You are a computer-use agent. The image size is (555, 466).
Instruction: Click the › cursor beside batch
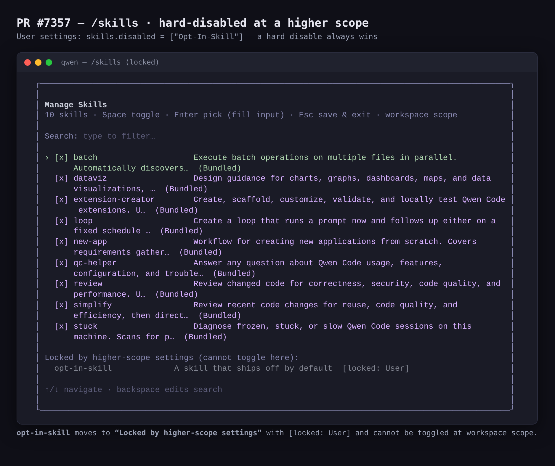tap(47, 158)
